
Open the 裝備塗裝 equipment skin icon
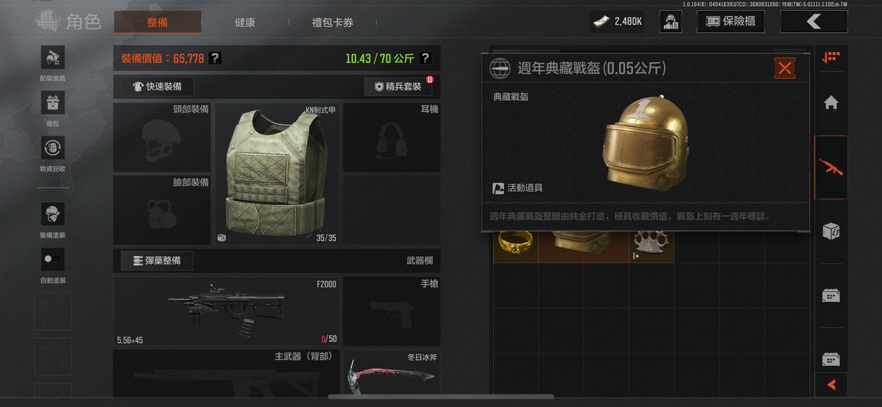(x=53, y=214)
